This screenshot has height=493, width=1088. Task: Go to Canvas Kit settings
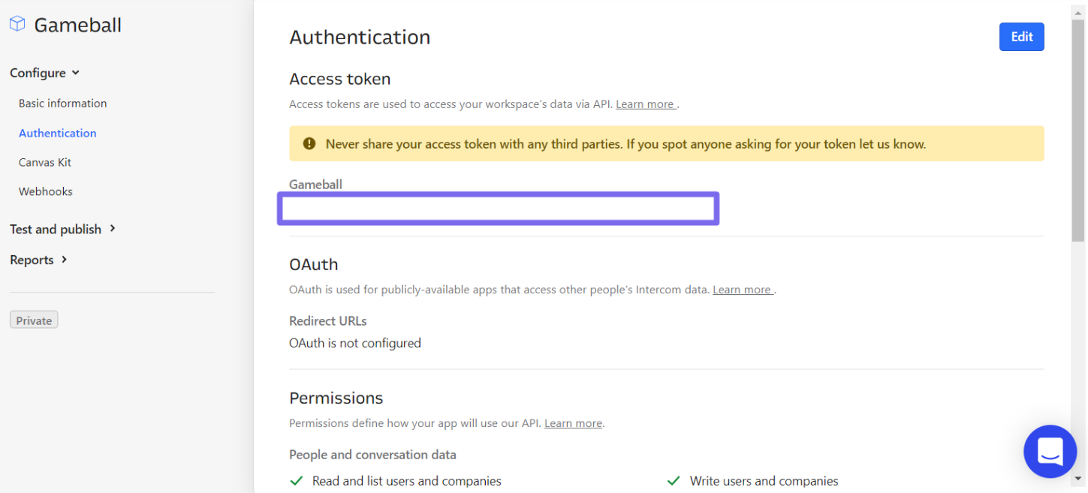pos(45,162)
